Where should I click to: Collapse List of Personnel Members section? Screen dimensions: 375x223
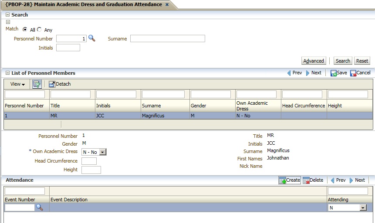coord(8,73)
